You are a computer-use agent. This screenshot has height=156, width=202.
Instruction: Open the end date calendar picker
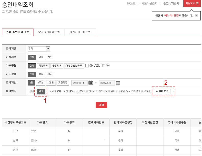pyautogui.click(x=118, y=82)
